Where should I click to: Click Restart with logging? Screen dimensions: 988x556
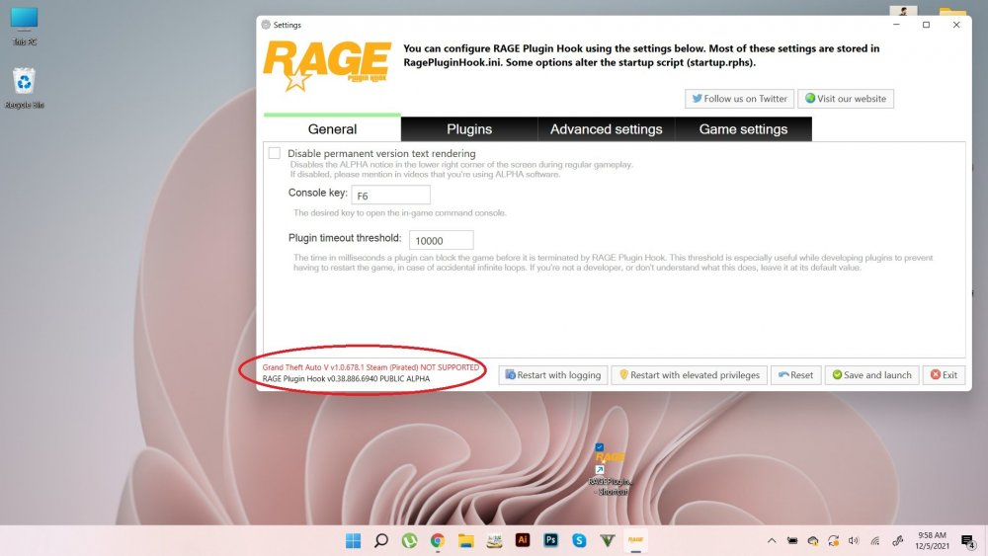[553, 374]
